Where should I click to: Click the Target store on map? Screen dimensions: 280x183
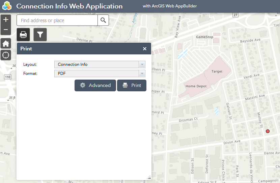(217, 72)
